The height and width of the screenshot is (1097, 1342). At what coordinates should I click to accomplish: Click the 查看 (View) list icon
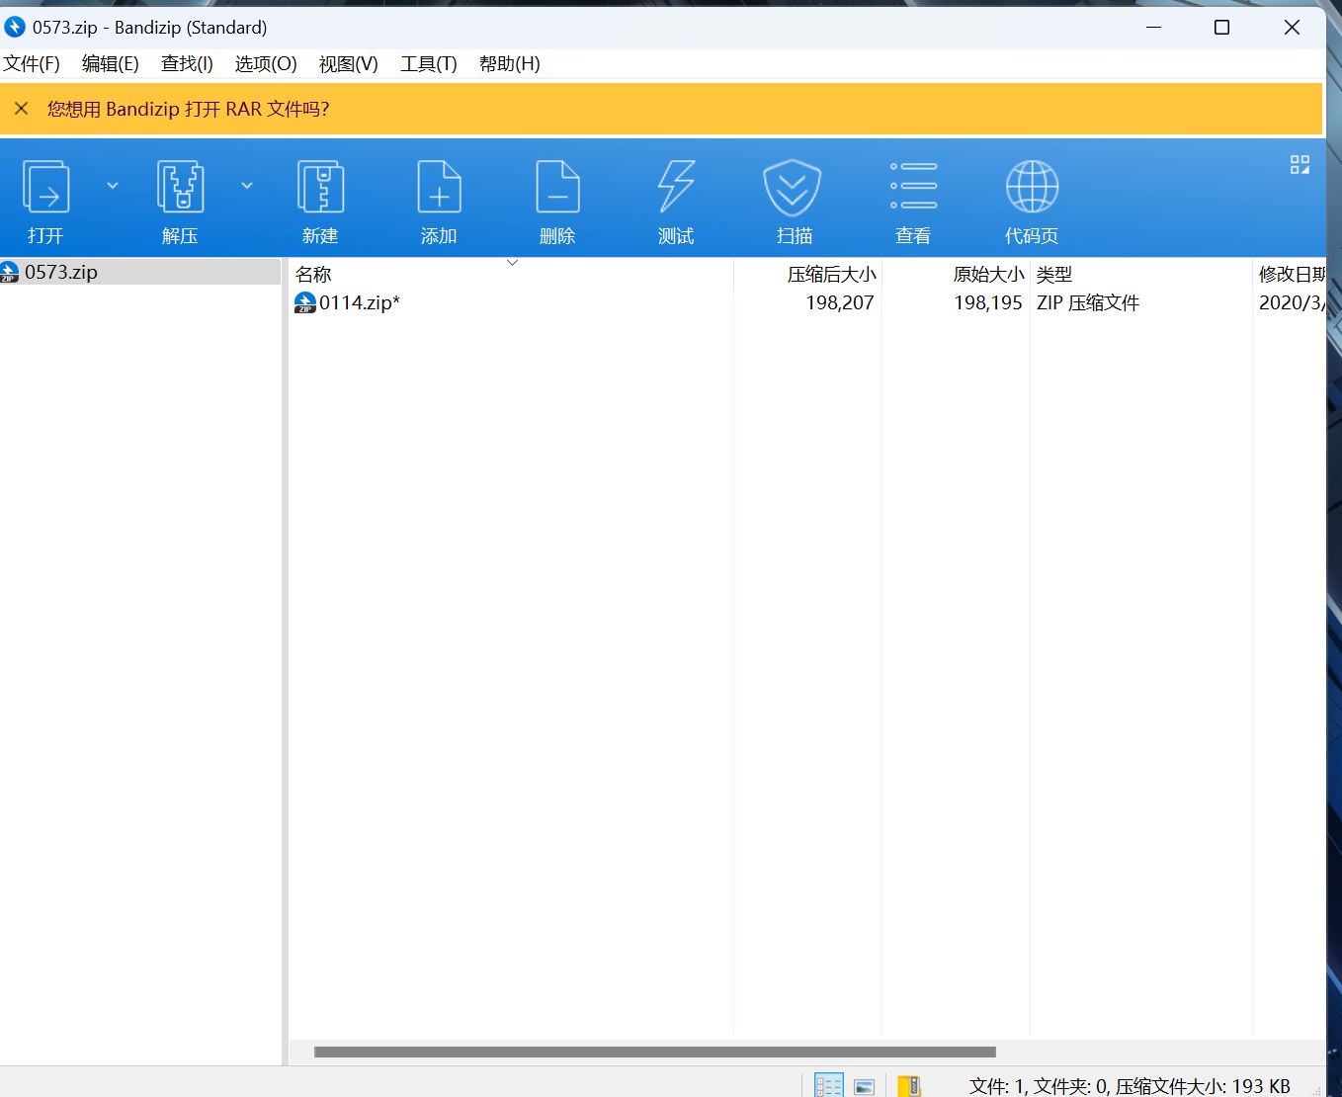point(913,187)
